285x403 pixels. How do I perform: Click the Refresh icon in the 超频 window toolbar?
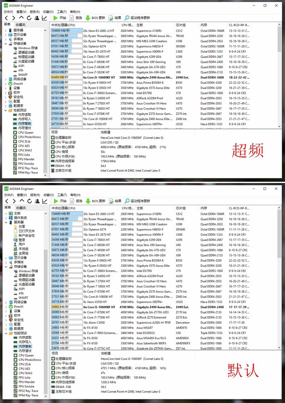pyautogui.click(x=29, y=18)
